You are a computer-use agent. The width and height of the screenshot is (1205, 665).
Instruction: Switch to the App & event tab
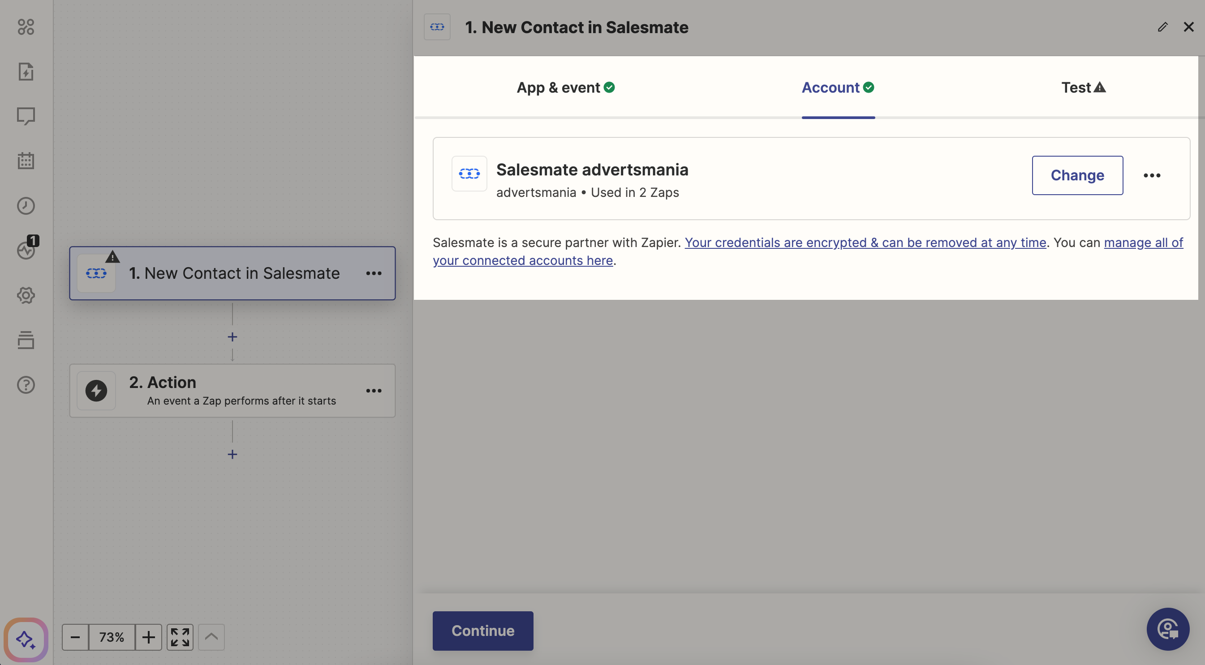coord(566,87)
